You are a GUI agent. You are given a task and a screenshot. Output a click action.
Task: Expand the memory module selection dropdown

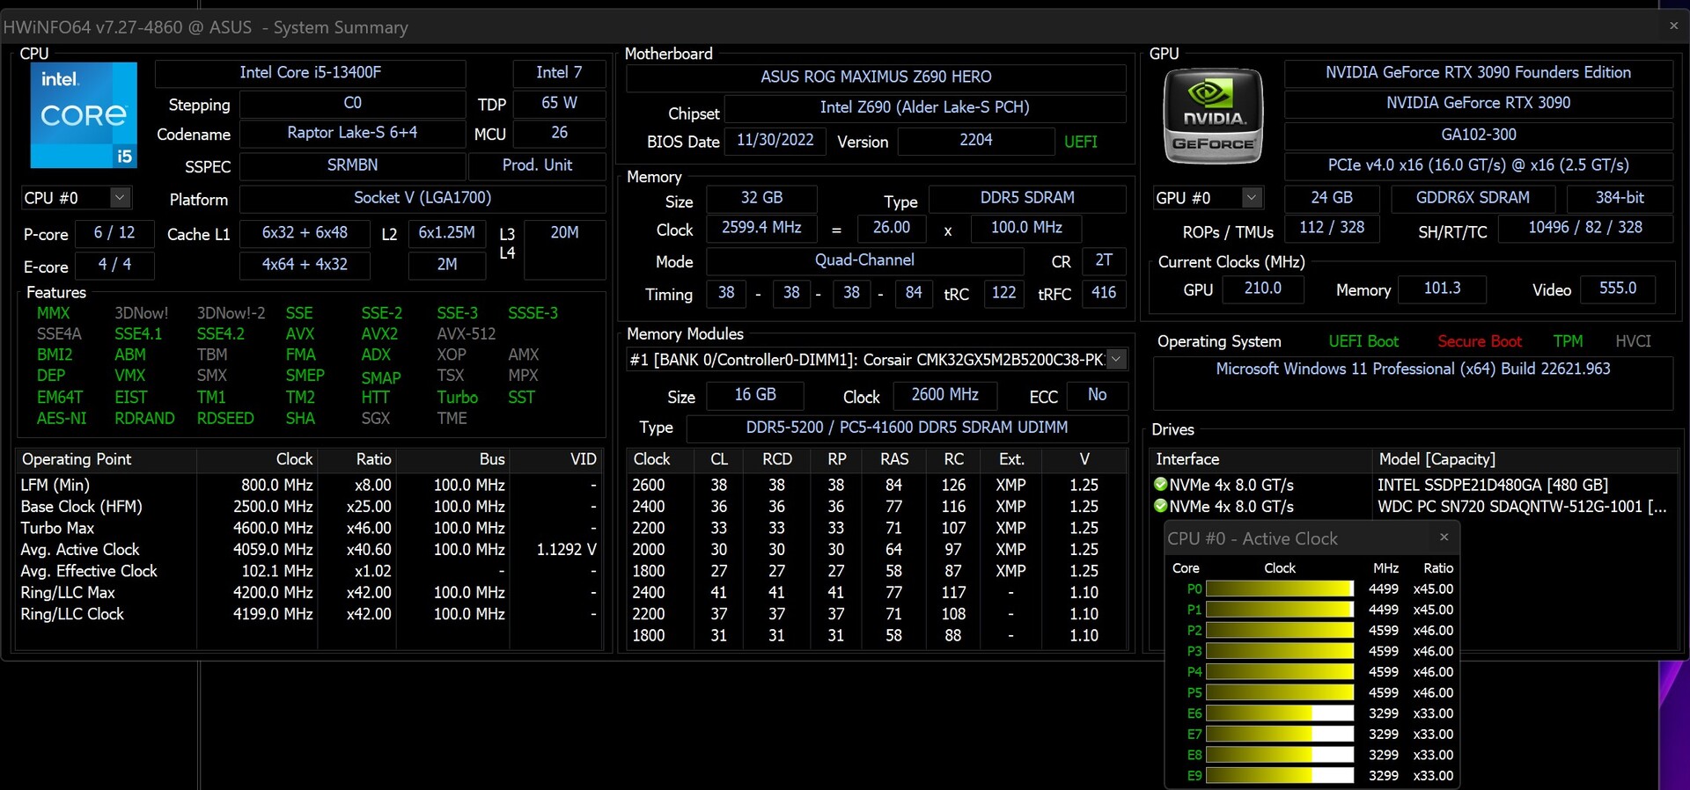pos(1116,359)
